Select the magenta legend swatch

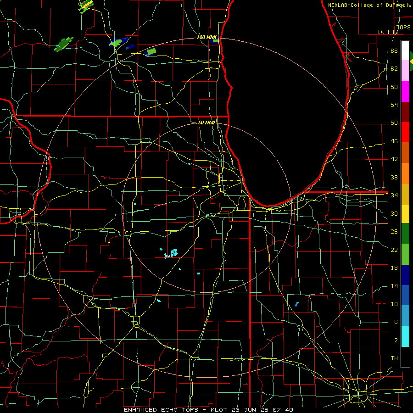tap(405, 91)
